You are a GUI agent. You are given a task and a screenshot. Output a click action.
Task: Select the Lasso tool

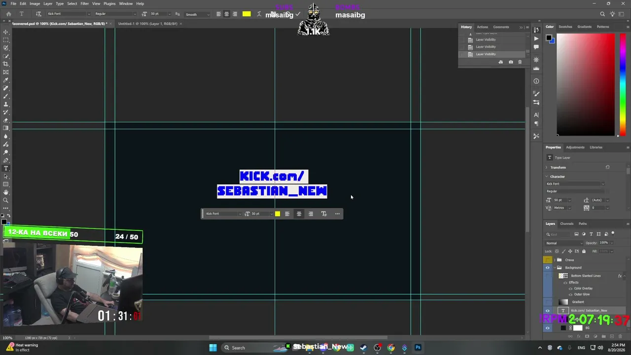click(x=6, y=48)
